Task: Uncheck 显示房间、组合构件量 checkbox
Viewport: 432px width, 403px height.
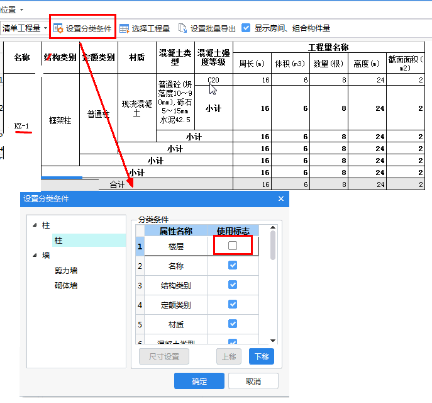Action: click(x=246, y=28)
